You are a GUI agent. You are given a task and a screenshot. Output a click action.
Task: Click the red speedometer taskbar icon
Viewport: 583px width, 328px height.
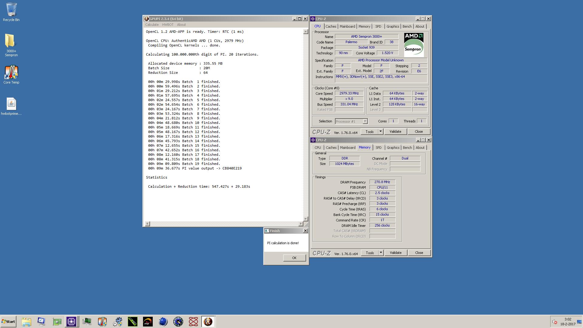148,321
